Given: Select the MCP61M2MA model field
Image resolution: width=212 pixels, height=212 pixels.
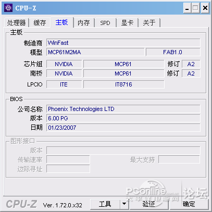Looking at the screenshot, I should click(95, 52).
